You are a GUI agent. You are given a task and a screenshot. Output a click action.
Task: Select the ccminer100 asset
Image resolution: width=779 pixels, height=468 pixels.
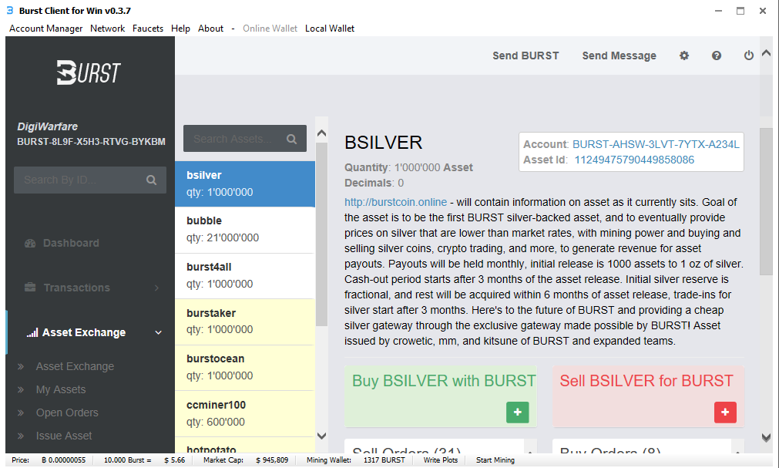pos(244,414)
